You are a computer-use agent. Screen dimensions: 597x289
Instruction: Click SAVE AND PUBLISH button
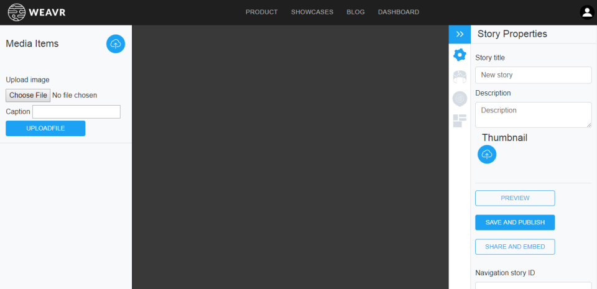(x=515, y=222)
